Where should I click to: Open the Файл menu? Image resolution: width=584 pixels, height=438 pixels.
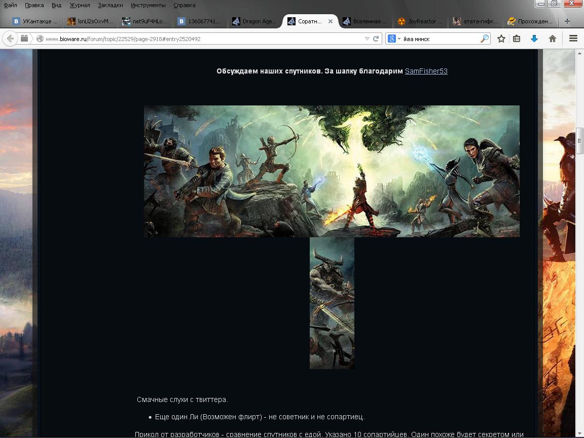click(x=11, y=5)
